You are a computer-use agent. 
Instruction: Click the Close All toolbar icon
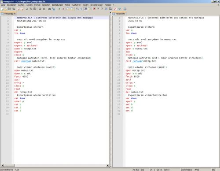tap(22, 9)
